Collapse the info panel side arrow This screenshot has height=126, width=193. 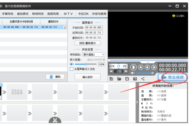point(137,102)
